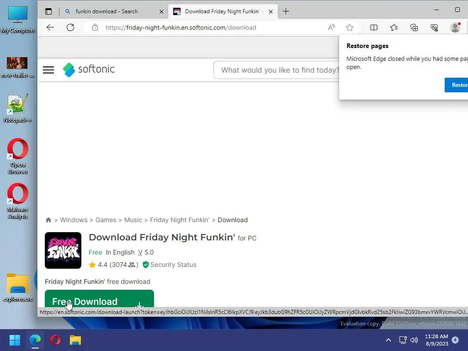Open Games breadcrumb link
This screenshot has width=468, height=351.
tap(106, 220)
